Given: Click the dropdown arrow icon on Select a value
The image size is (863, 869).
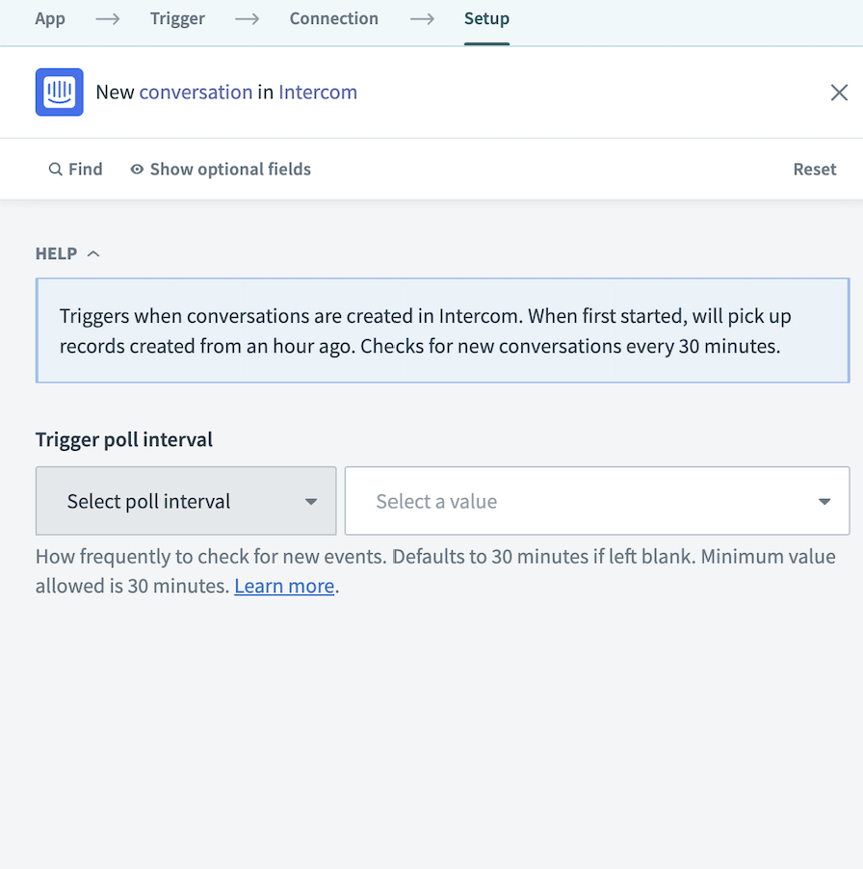Looking at the screenshot, I should pyautogui.click(x=824, y=501).
